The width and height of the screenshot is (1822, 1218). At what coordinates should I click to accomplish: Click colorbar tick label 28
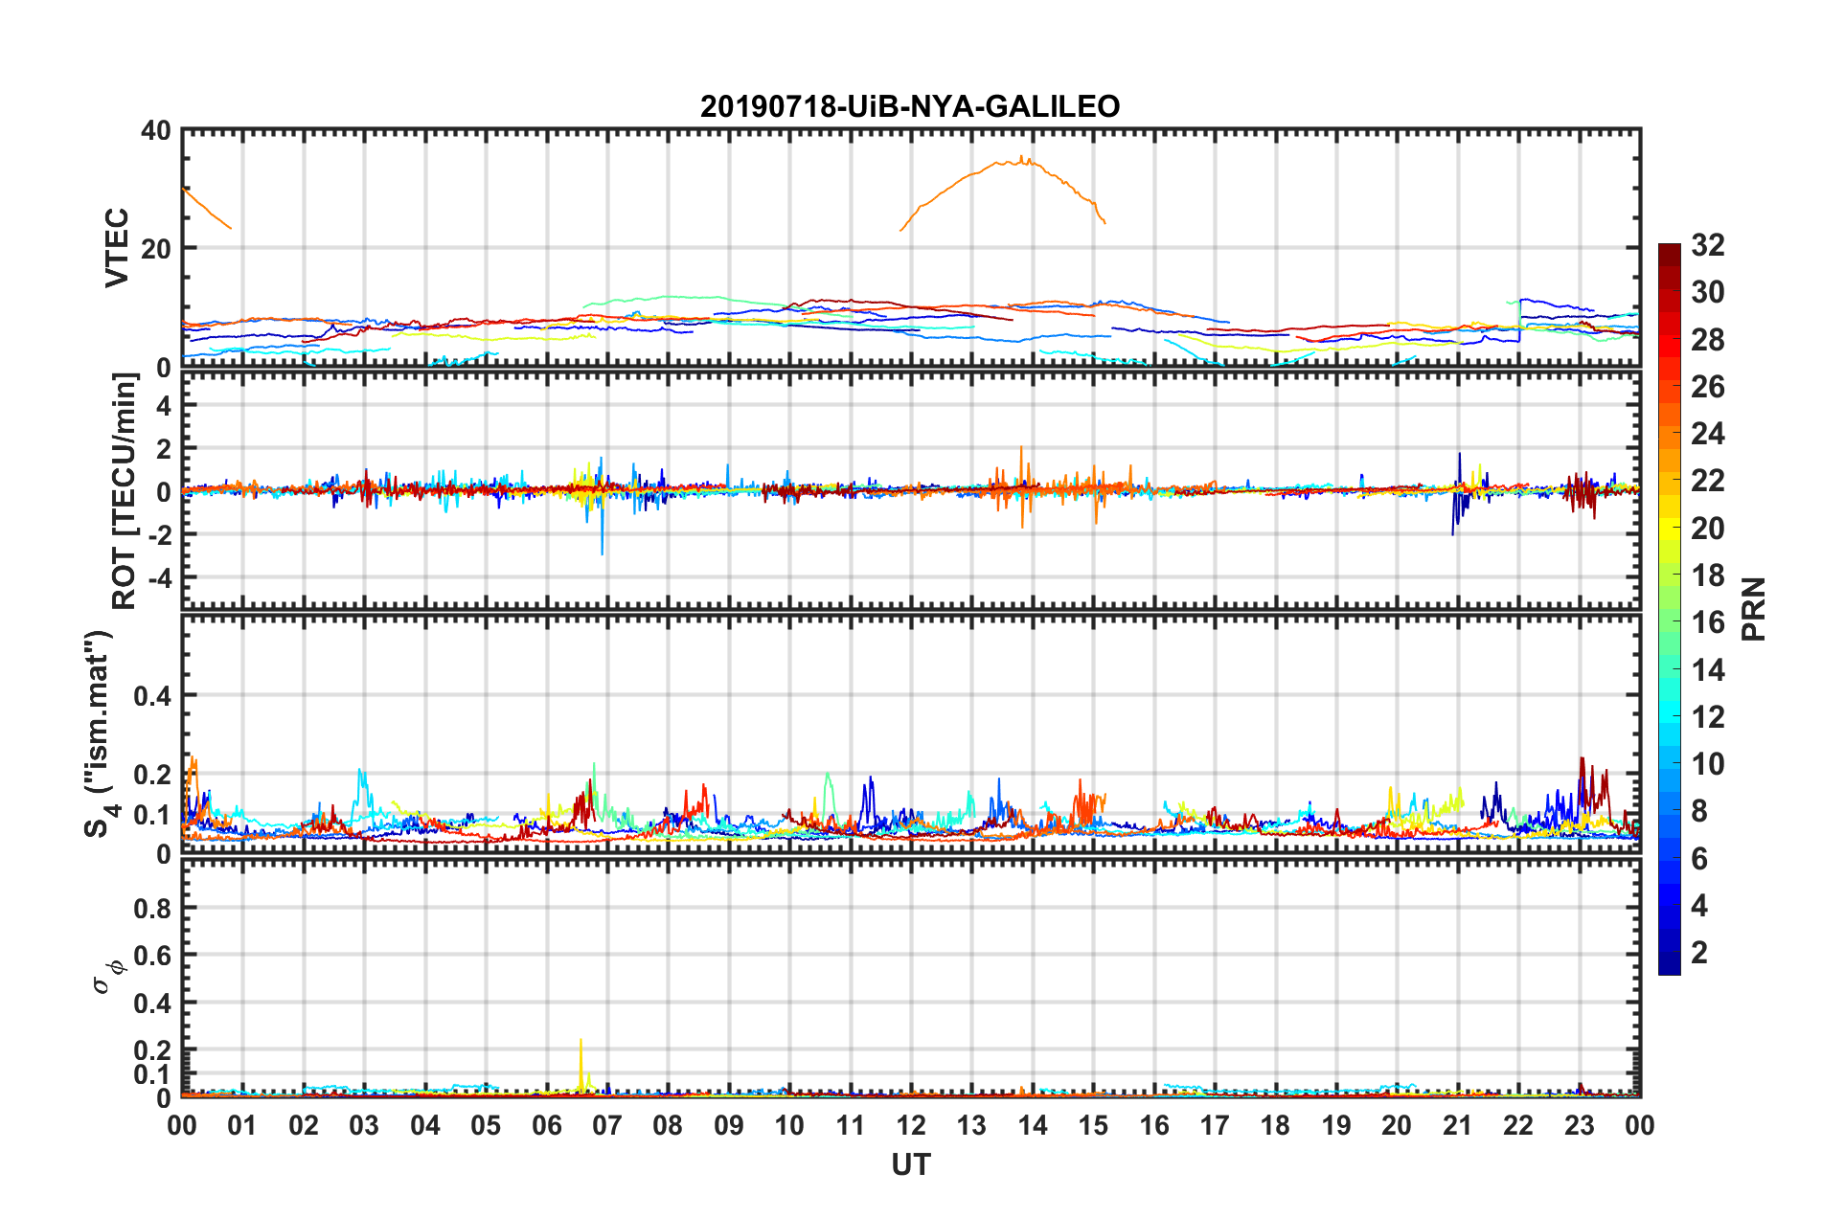click(1707, 340)
